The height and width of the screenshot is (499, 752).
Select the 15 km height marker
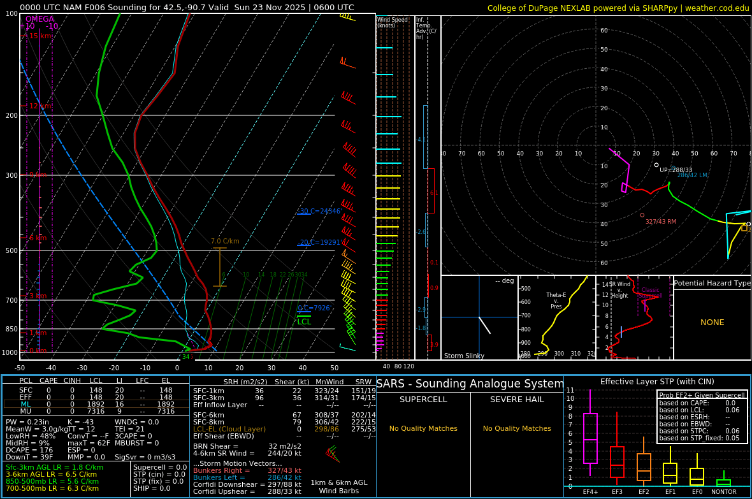pos(40,36)
